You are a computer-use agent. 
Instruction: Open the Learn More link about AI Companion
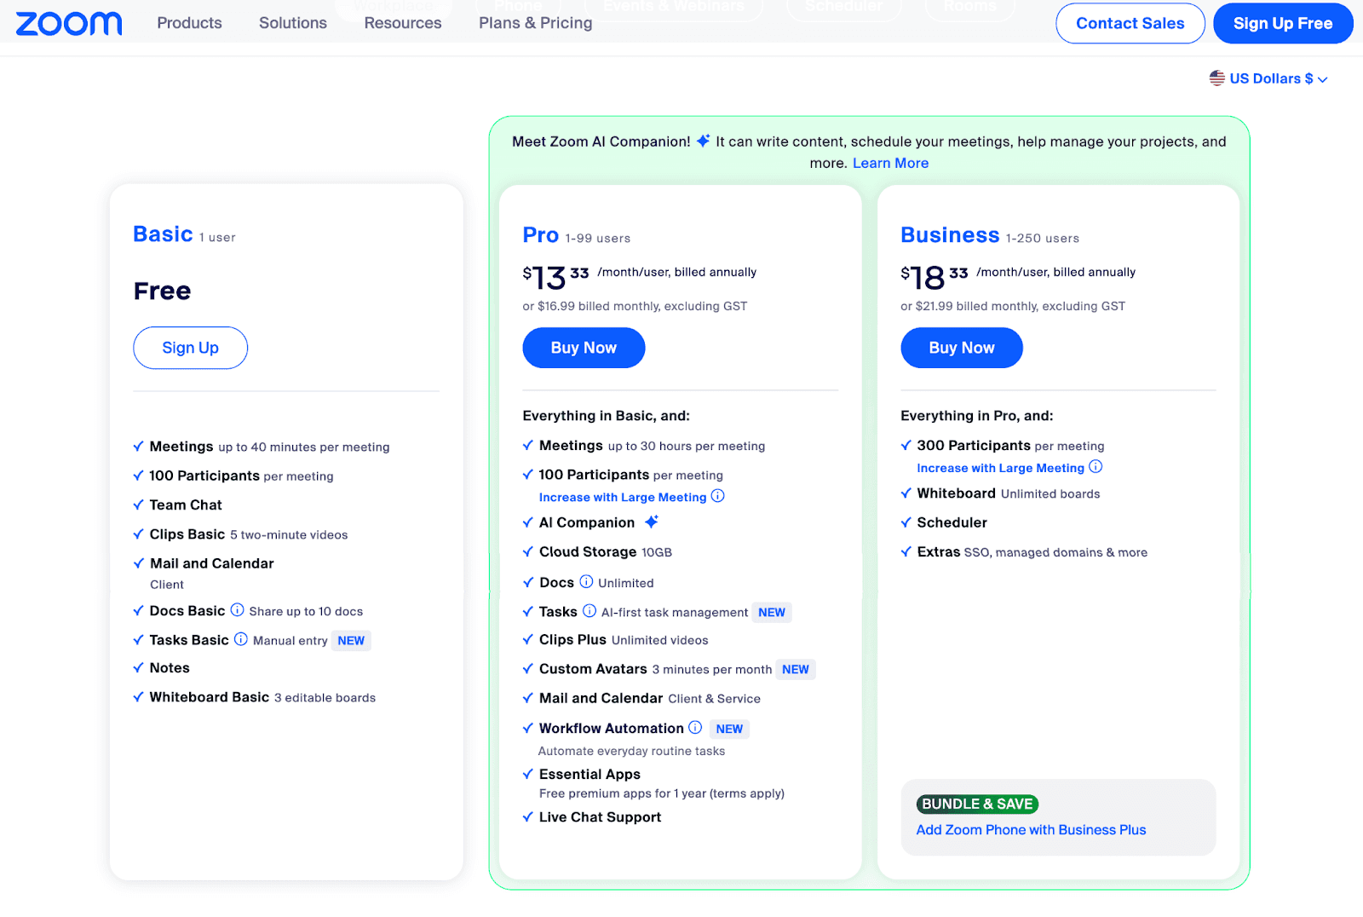click(x=890, y=163)
